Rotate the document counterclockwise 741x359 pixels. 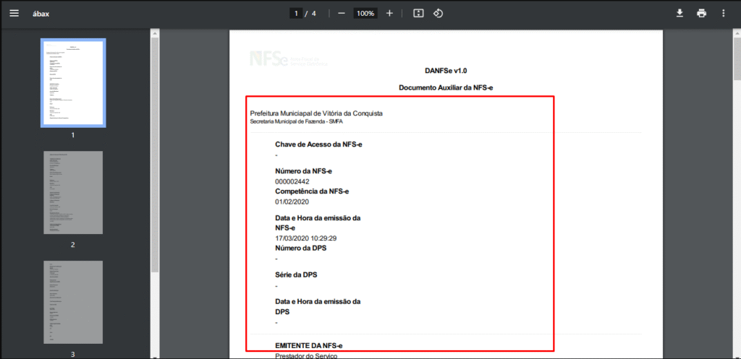click(438, 14)
